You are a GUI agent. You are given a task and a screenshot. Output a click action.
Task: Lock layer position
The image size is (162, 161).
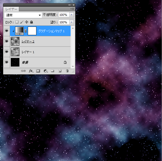[x=27, y=22]
